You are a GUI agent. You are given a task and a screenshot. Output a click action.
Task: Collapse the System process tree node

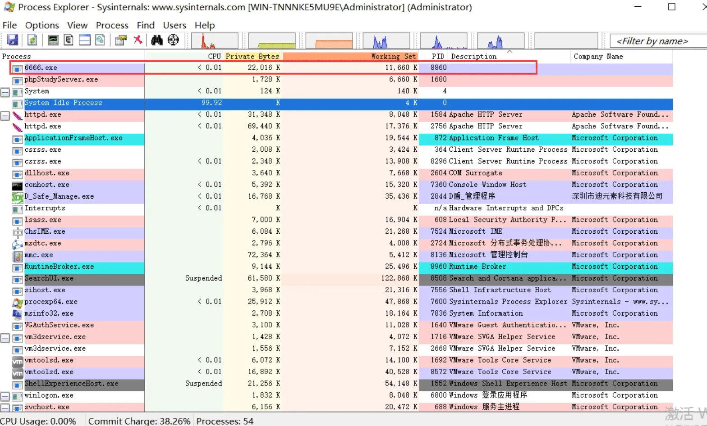pos(5,92)
